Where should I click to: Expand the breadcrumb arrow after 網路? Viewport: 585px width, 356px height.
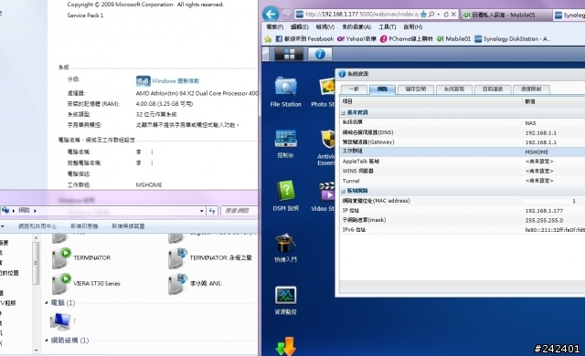point(35,211)
